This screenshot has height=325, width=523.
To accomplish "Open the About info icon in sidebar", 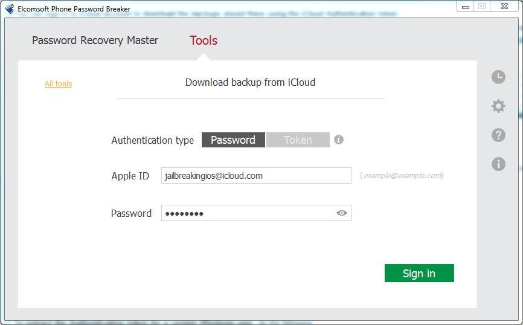I will [x=498, y=164].
